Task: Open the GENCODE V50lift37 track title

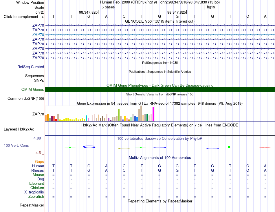Action: click(x=160, y=21)
